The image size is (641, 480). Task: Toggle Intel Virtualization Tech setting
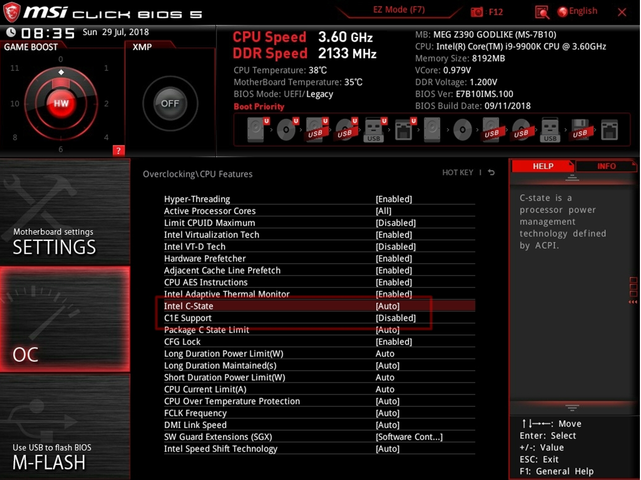[319, 234]
